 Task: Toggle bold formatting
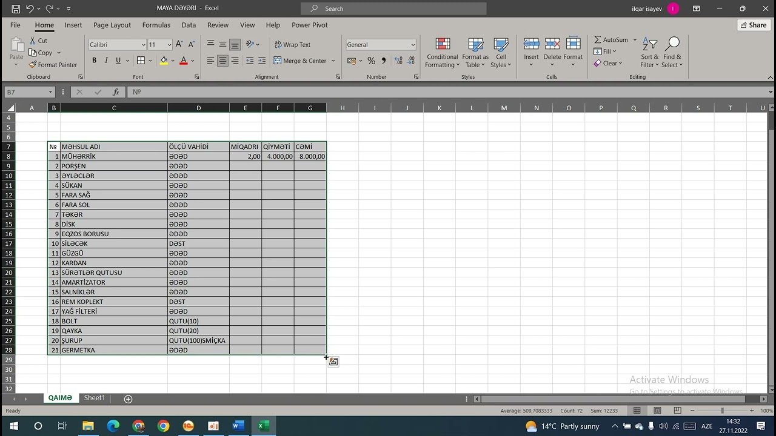click(94, 61)
